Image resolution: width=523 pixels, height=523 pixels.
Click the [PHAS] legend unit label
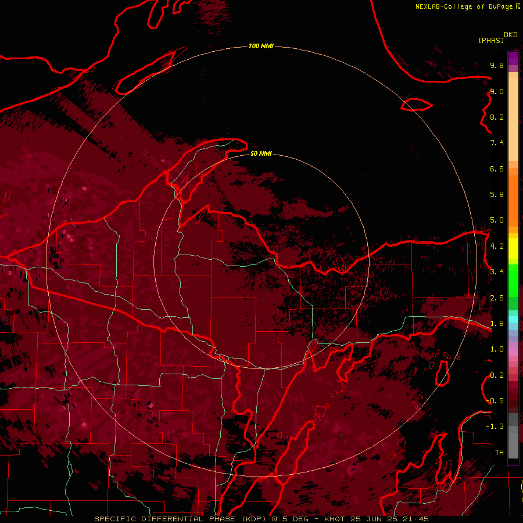point(491,41)
